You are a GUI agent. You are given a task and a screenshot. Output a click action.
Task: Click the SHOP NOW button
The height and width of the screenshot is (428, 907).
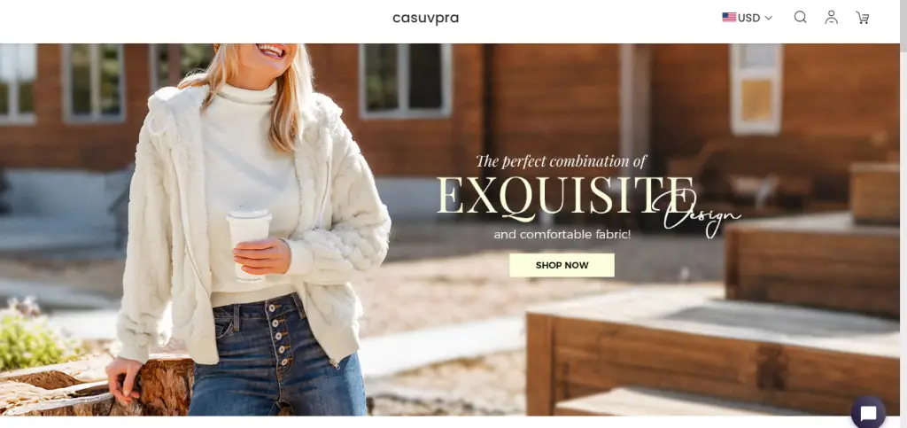[562, 266]
